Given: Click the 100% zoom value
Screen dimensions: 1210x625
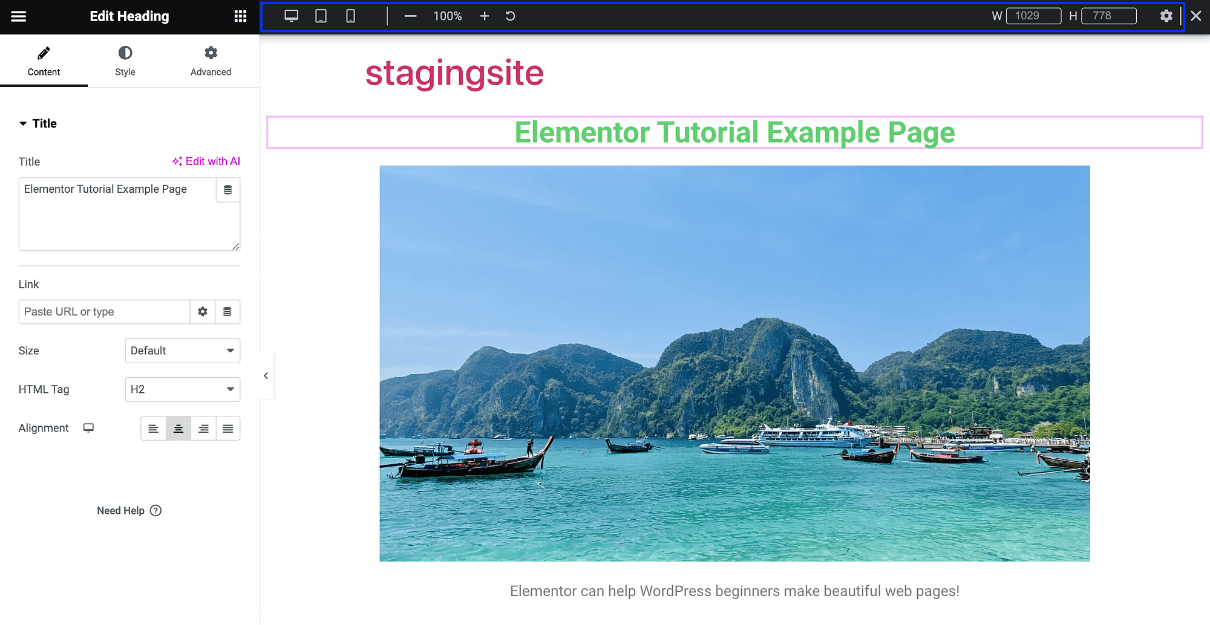Looking at the screenshot, I should click(x=448, y=16).
